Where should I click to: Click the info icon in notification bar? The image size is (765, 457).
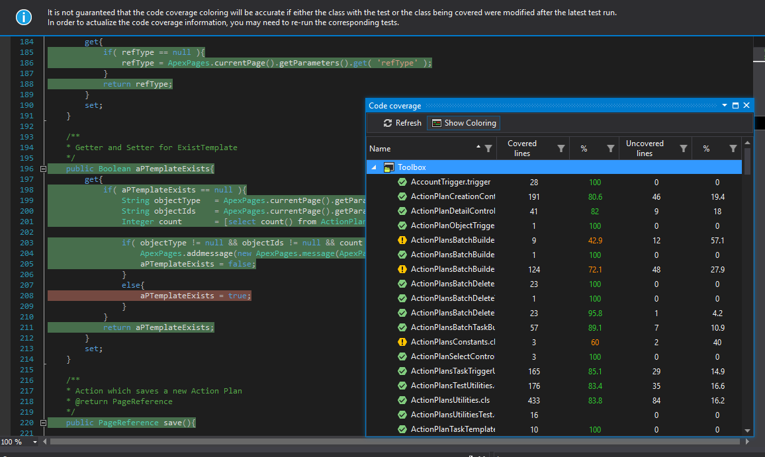[x=24, y=18]
